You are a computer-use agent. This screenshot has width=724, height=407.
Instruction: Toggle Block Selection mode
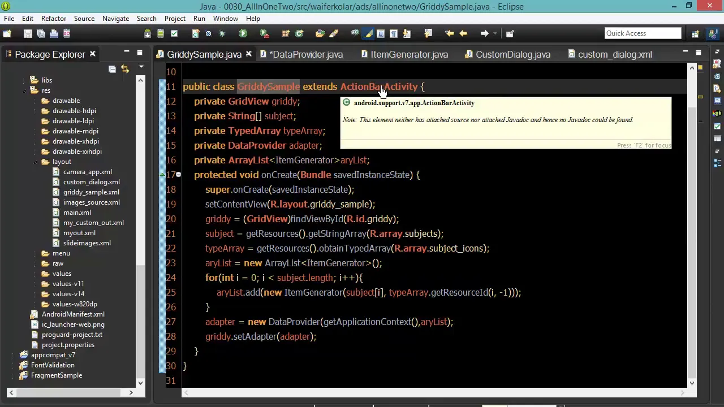point(381,33)
